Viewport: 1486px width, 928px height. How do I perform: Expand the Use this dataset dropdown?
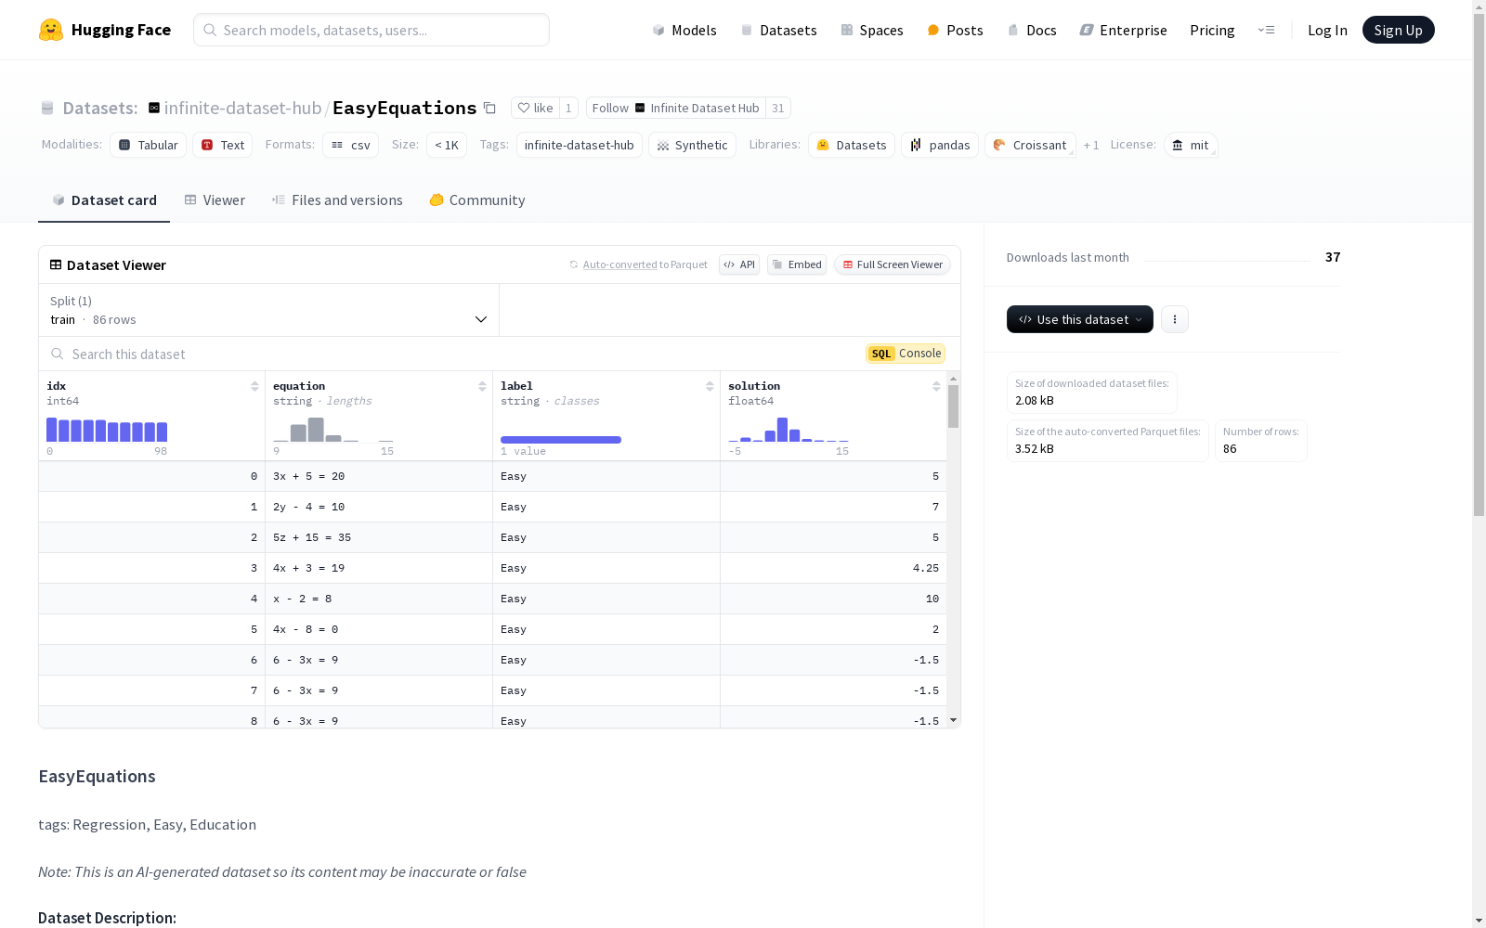coord(1080,319)
